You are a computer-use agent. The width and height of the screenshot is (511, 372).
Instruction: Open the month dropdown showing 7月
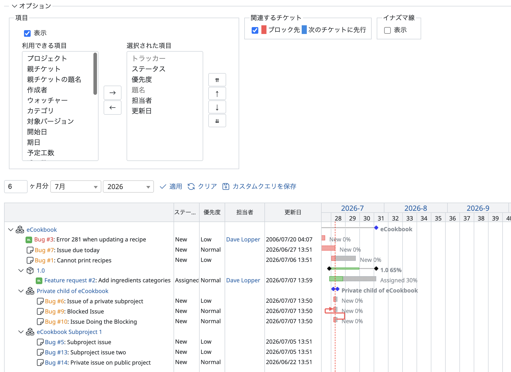tap(76, 187)
